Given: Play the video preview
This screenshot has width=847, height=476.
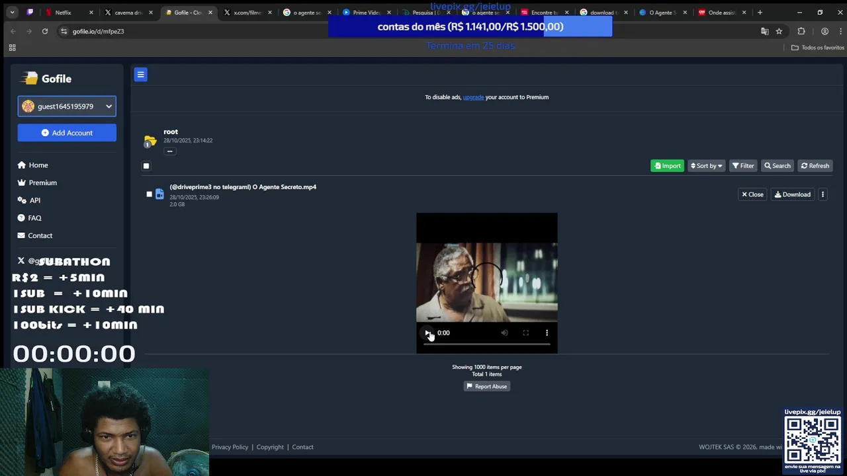Looking at the screenshot, I should (427, 333).
